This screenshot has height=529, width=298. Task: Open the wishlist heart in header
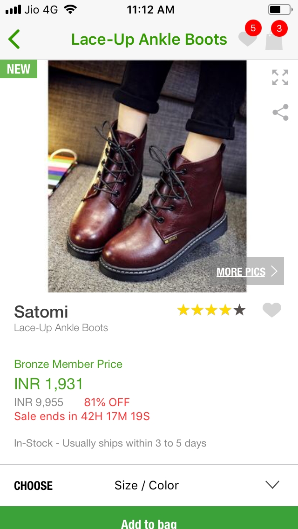[x=247, y=40]
